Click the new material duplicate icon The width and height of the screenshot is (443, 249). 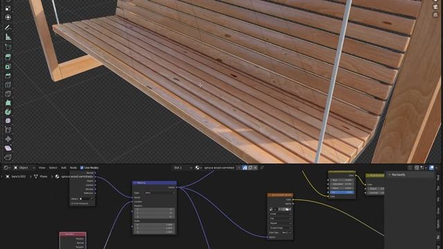pos(250,167)
